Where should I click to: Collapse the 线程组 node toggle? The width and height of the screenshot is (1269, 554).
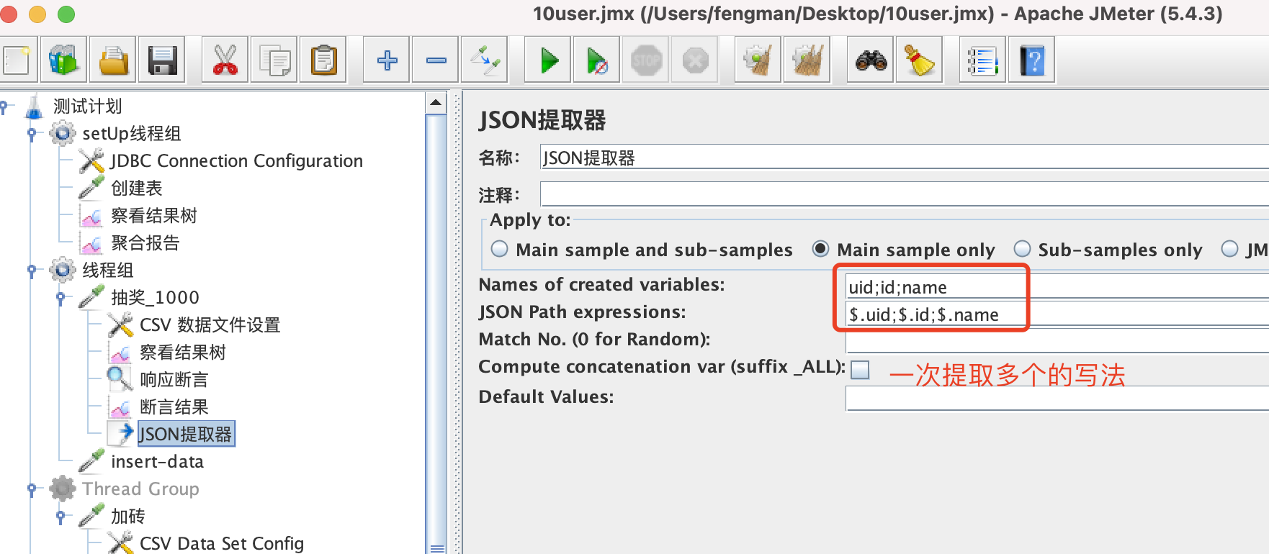[32, 271]
